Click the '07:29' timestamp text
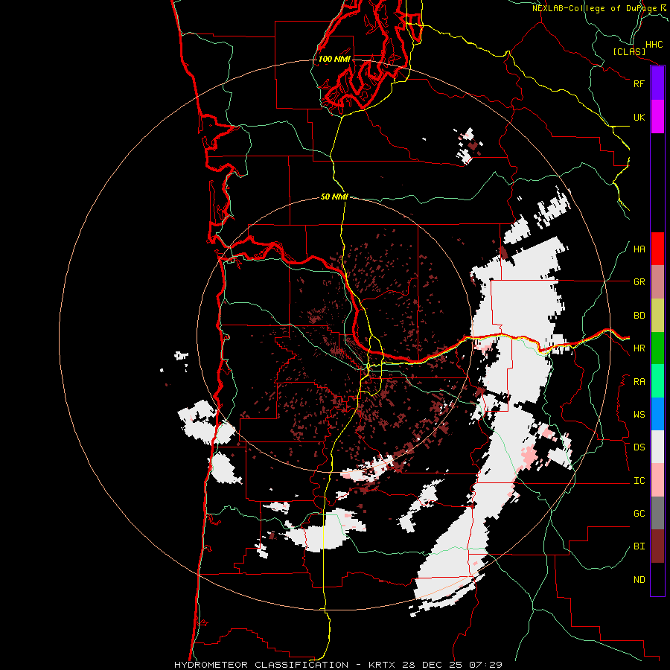Screen dimensions: 670x670 [x=485, y=665]
